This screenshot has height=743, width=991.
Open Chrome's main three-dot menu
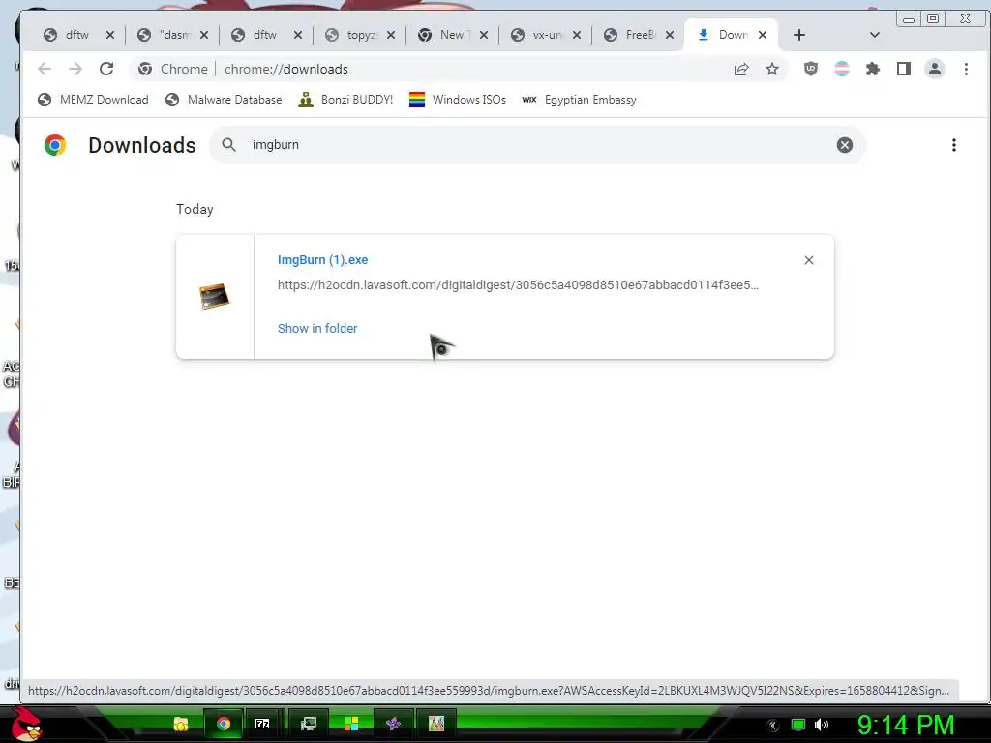(966, 69)
